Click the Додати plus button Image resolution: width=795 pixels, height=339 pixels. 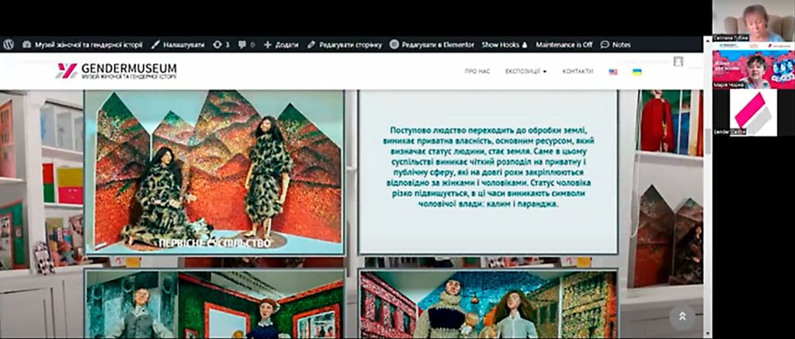281,45
